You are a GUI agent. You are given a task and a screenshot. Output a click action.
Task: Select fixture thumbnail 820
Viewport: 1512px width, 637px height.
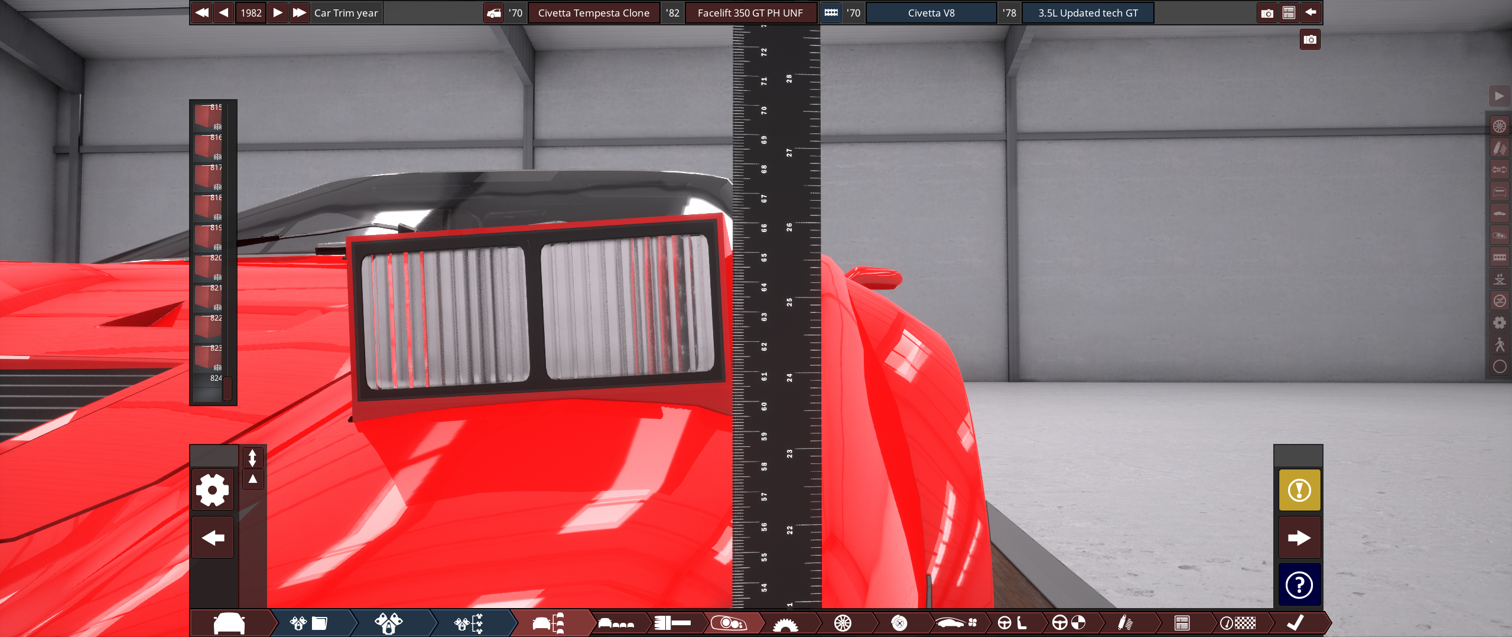point(208,267)
